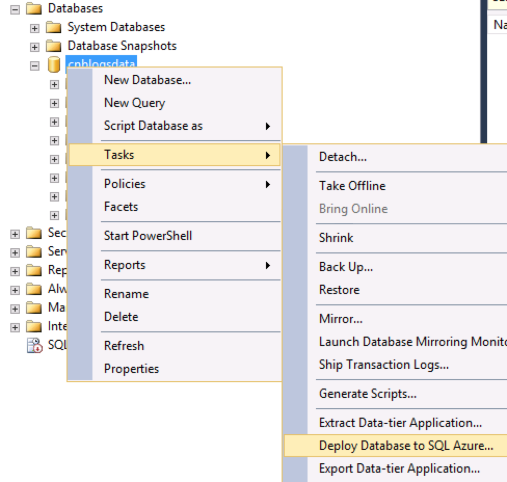Choose Deploy Database to SQL Azure
Screen dimensions: 507x482
406,446
